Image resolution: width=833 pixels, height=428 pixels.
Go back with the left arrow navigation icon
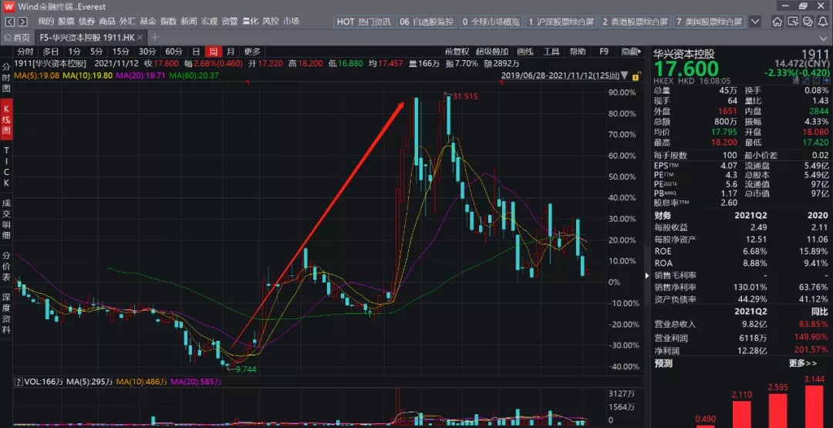point(10,22)
